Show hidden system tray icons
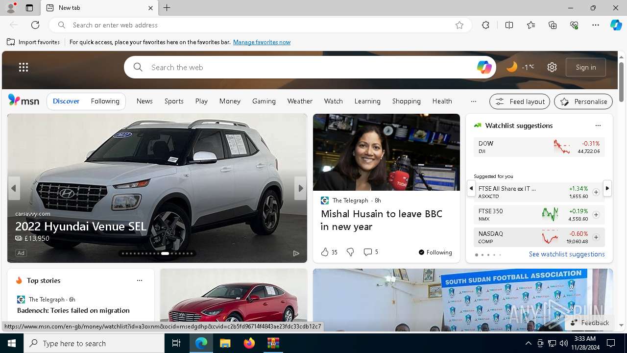This screenshot has width=627, height=353. (x=528, y=343)
